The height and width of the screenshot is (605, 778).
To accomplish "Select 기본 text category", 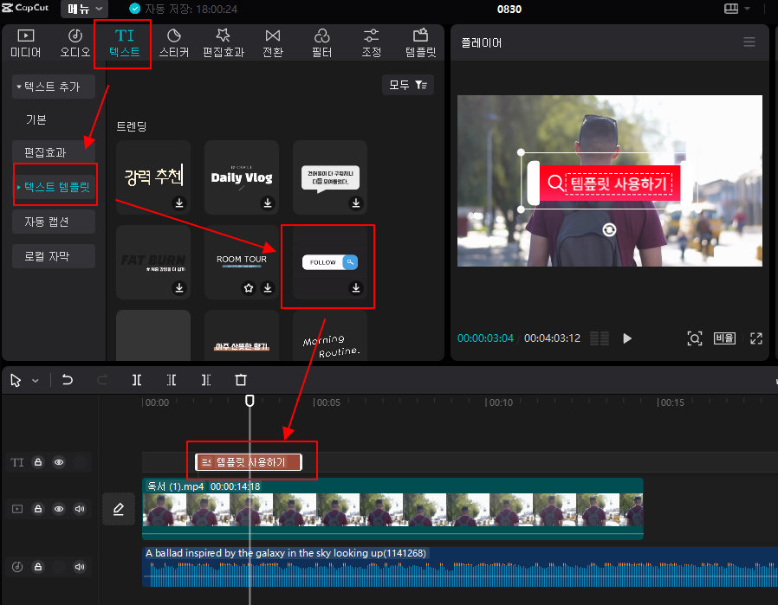I will [x=36, y=119].
